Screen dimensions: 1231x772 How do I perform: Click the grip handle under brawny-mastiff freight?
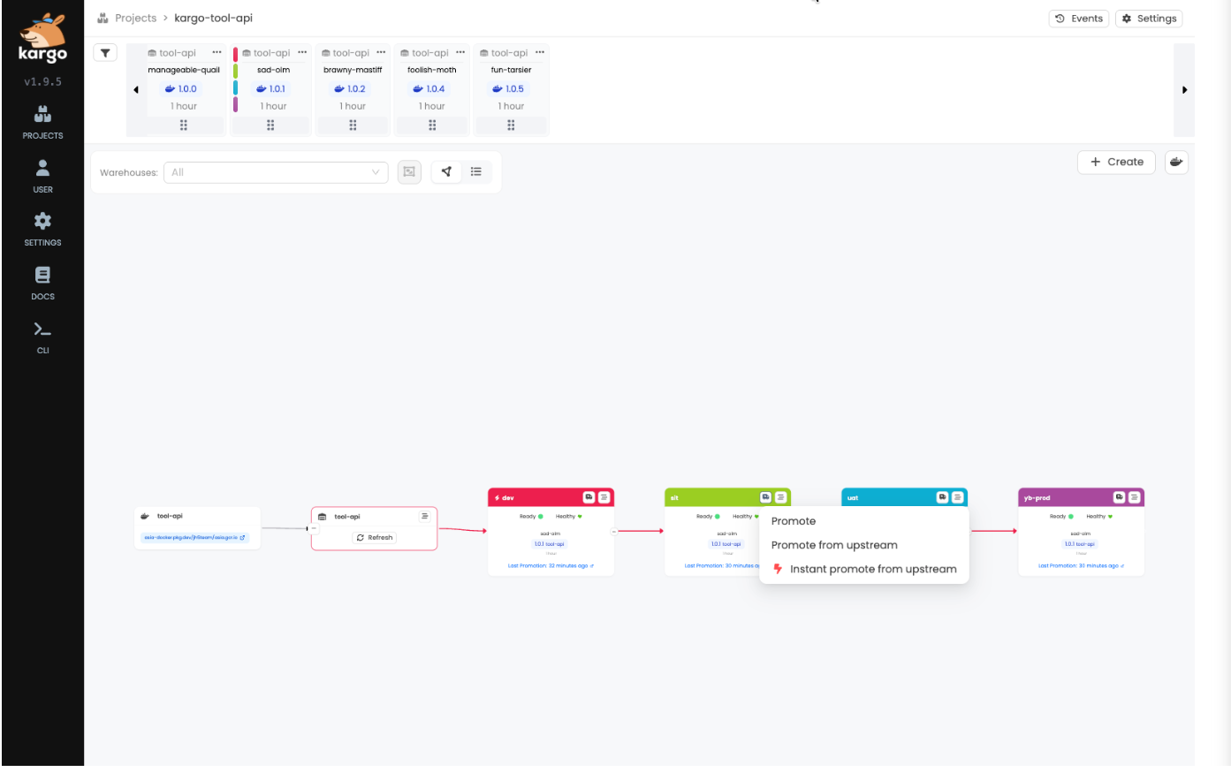(353, 125)
